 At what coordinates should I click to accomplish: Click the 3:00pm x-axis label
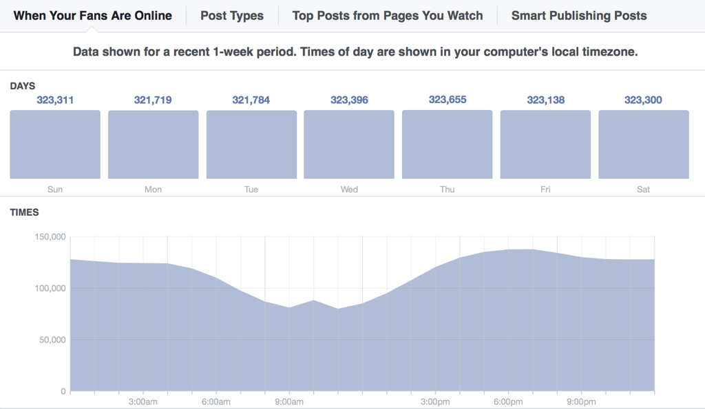coord(435,402)
